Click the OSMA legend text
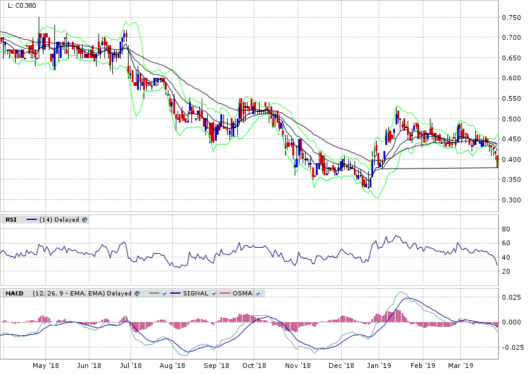This screenshot has height=374, width=529. tap(243, 294)
